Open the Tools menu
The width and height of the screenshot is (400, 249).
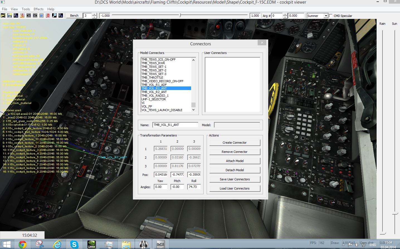click(x=26, y=9)
